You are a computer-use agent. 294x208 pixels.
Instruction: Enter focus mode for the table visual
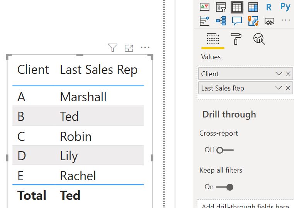click(x=129, y=48)
